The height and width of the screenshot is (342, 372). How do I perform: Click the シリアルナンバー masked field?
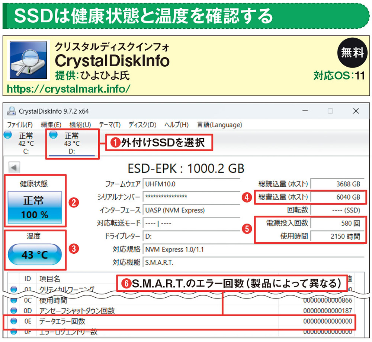point(192,197)
